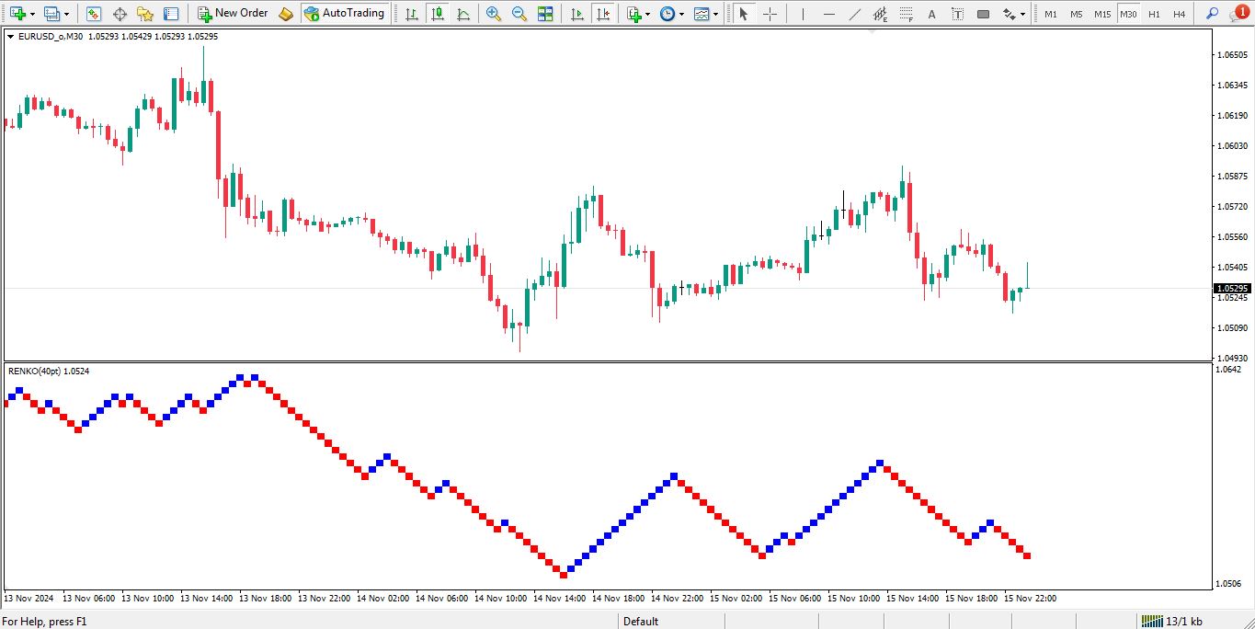Expand the Periodicity clock dropdown arrow
1255x629 pixels.
click(x=681, y=15)
